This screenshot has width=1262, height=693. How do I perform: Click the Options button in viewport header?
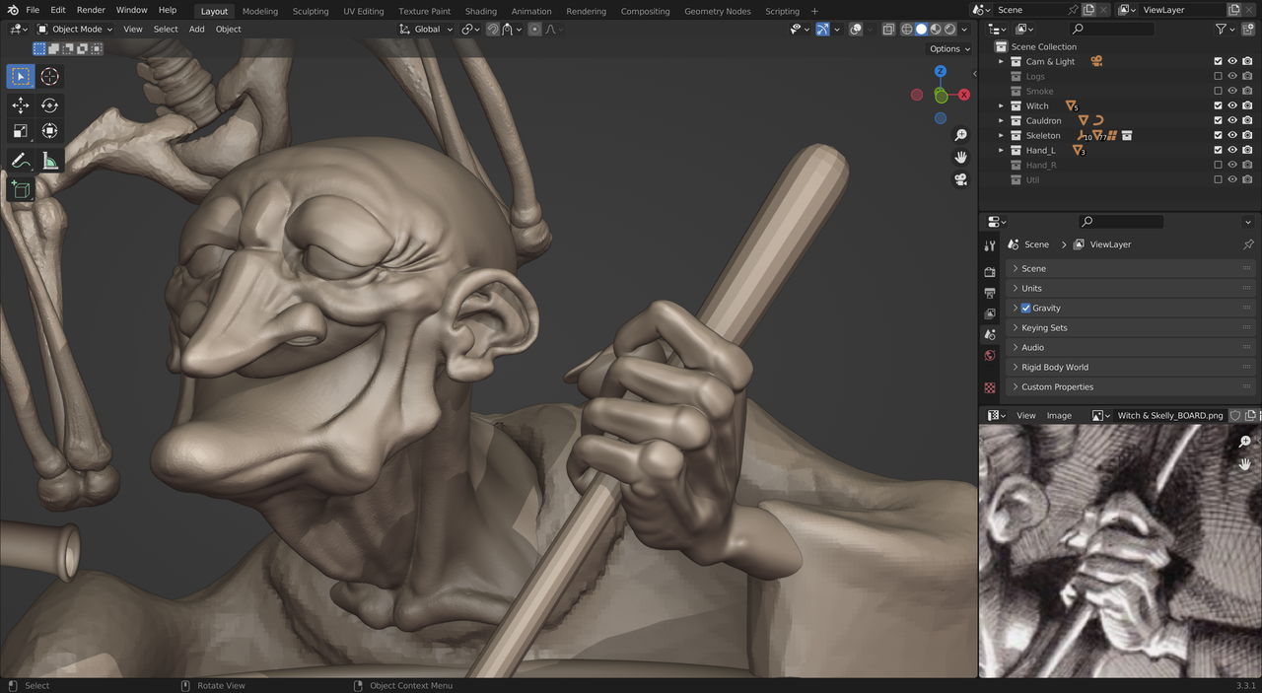(x=948, y=49)
